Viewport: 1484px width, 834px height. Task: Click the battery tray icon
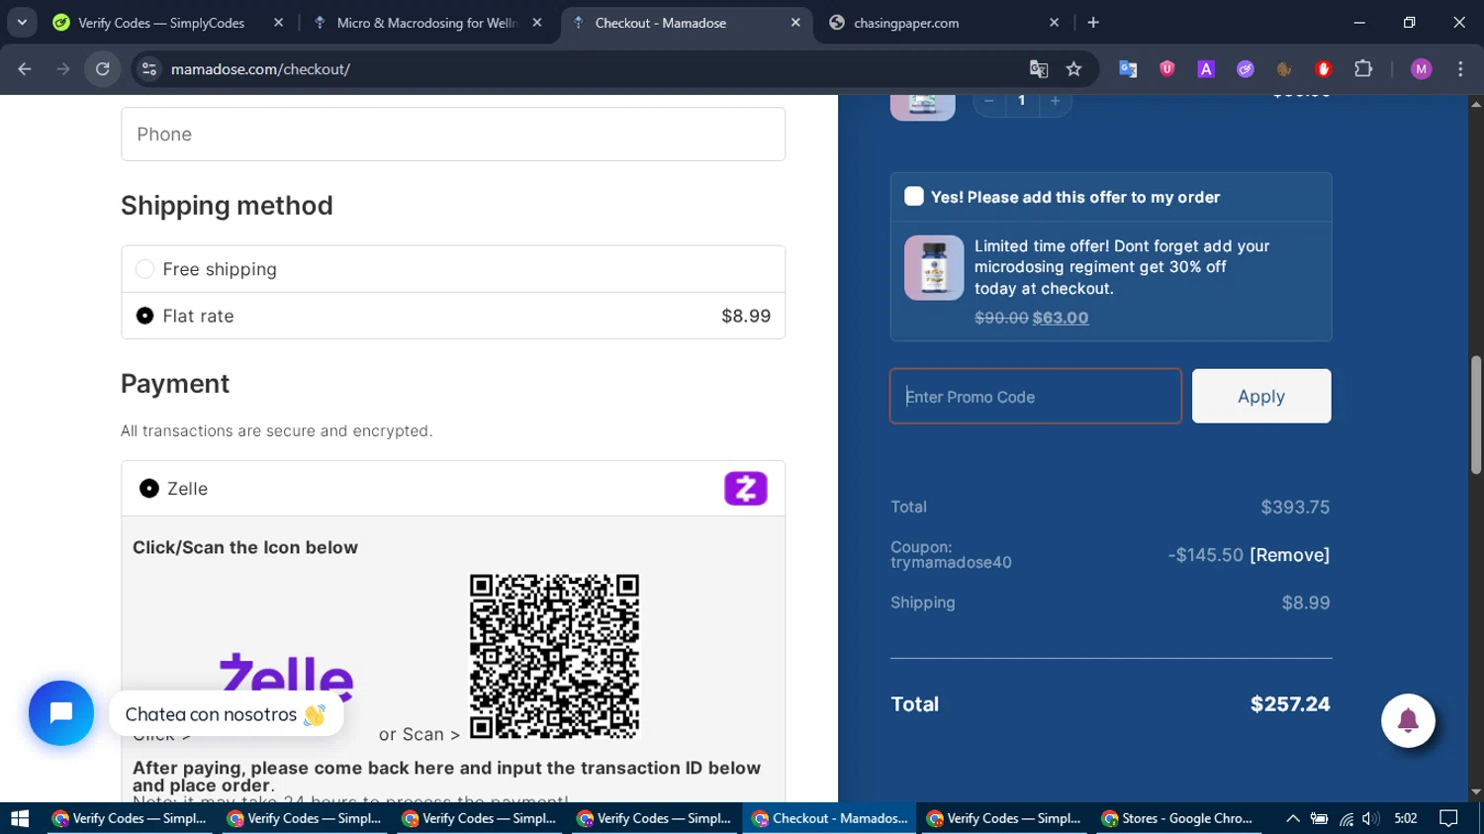[x=1319, y=818]
